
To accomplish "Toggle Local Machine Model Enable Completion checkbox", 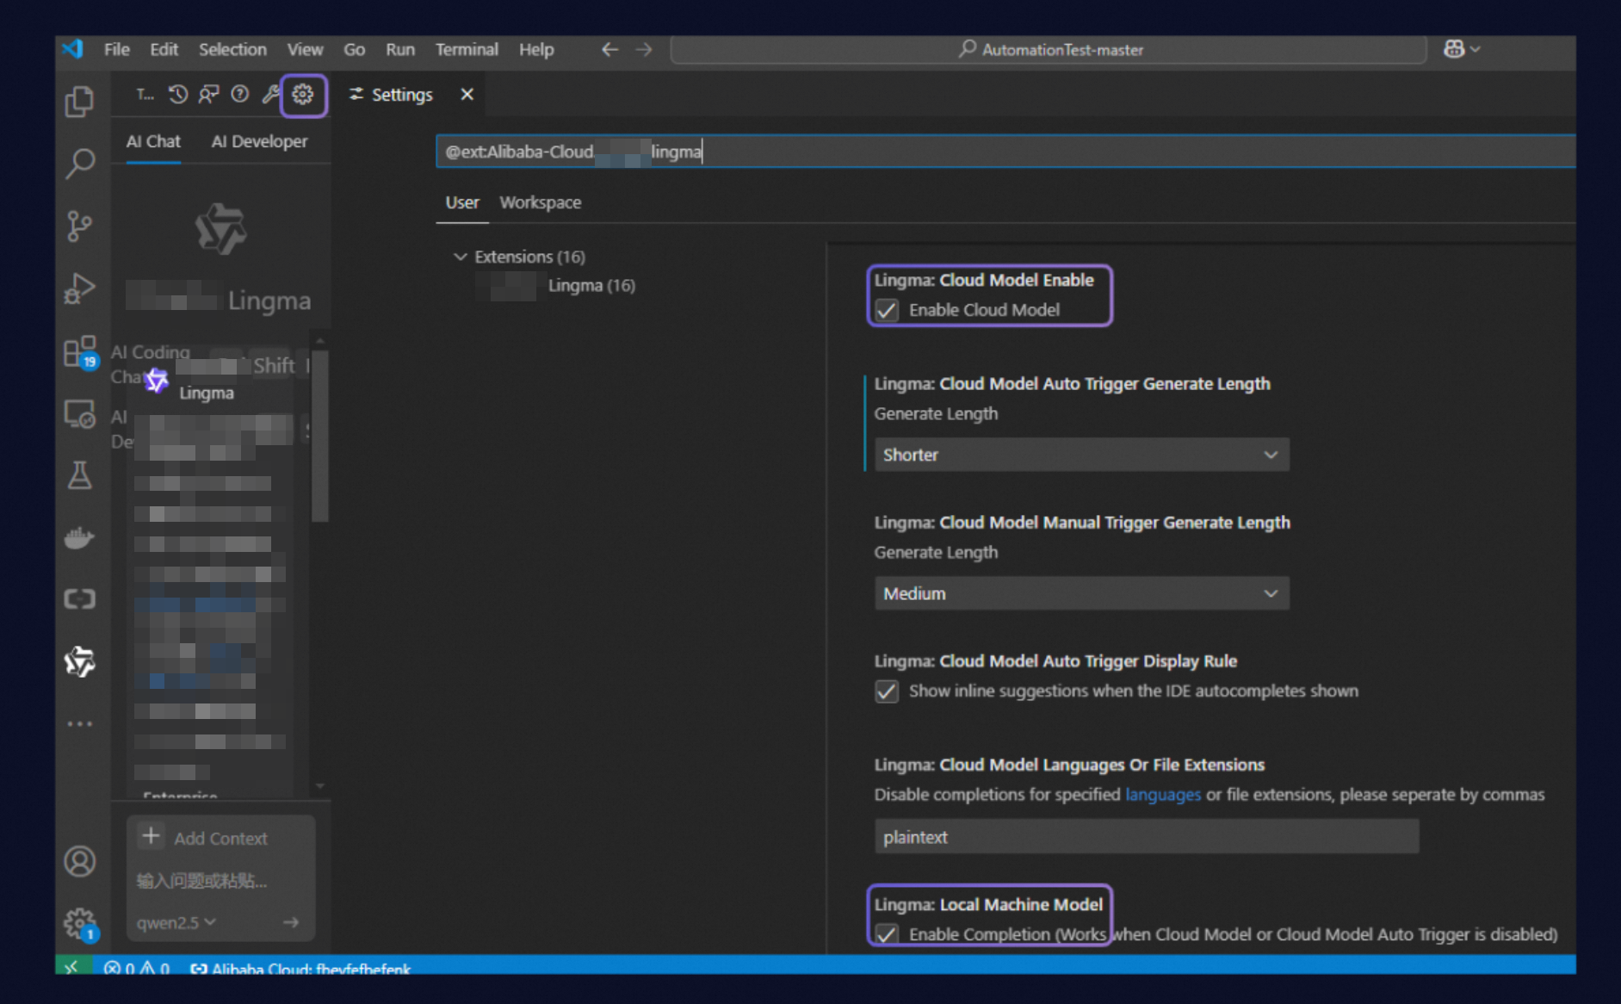I will [887, 934].
